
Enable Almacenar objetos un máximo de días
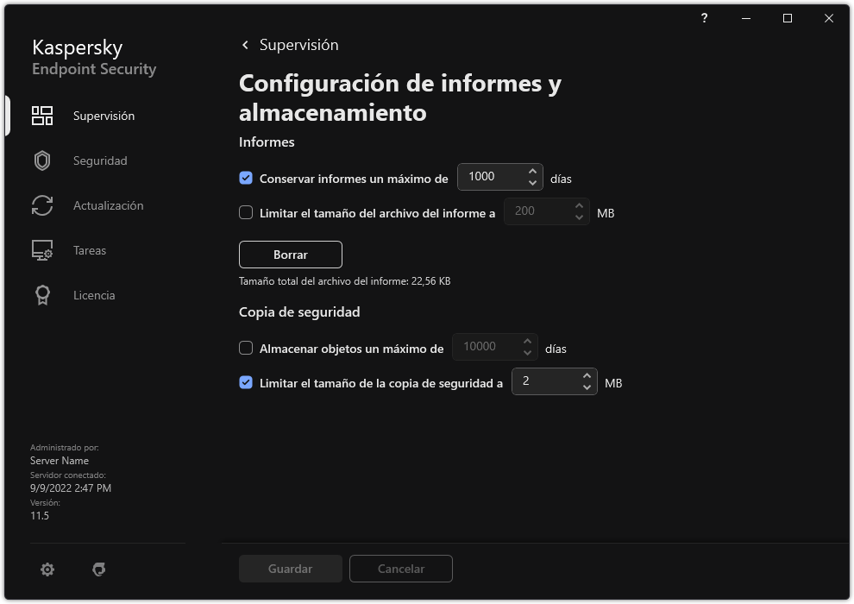(245, 348)
